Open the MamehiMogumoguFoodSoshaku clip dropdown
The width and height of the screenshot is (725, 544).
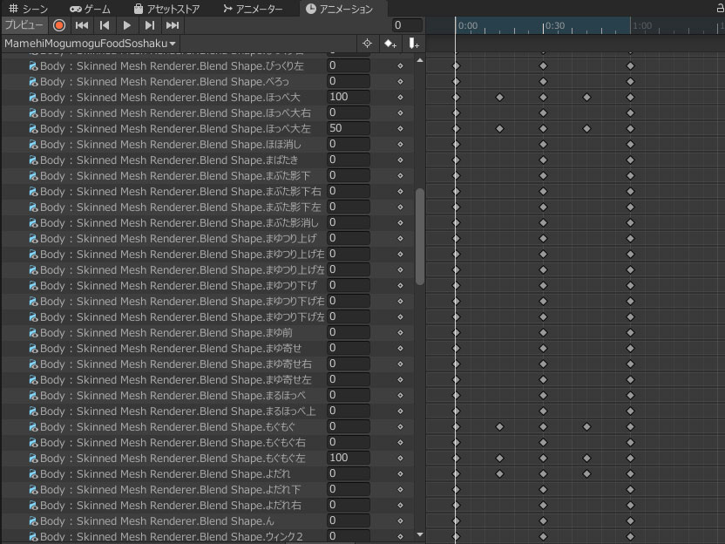pos(90,44)
